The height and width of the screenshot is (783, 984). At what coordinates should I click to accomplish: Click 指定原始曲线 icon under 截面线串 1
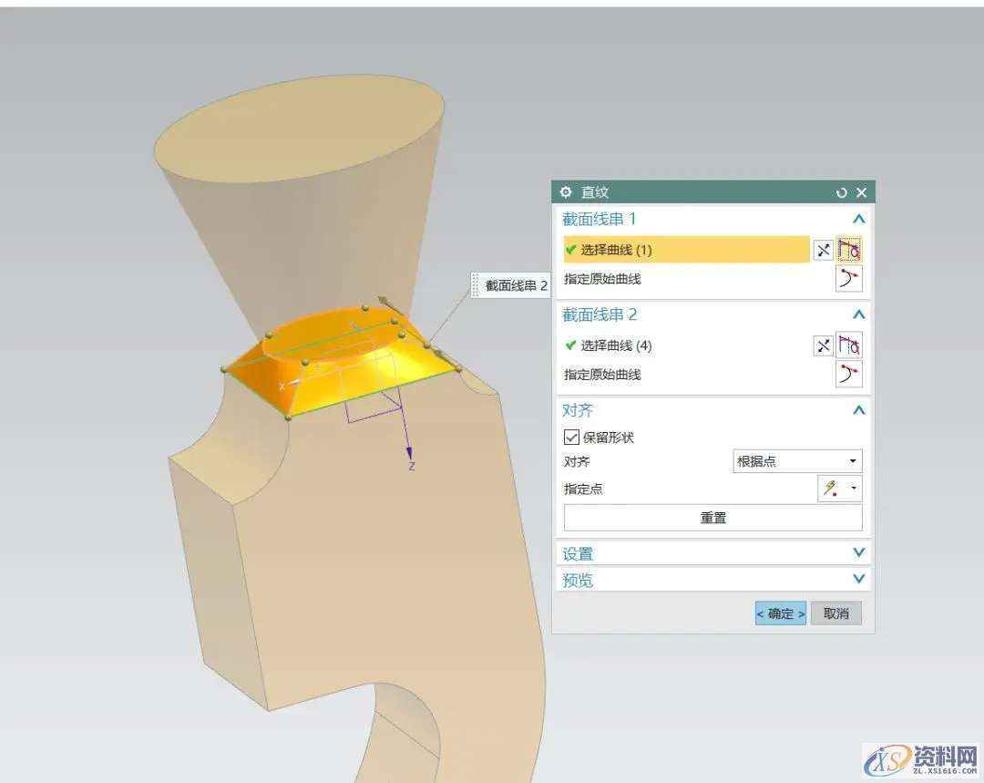click(x=849, y=278)
